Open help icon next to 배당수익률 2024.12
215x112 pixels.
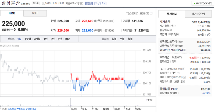click(x=184, y=82)
